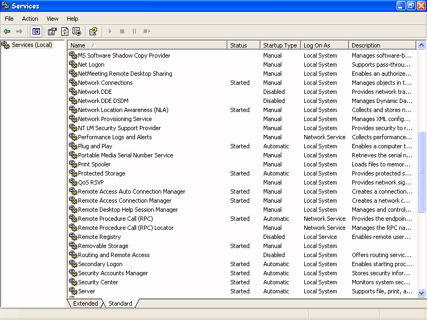Select NT LM Security Support Provider name
The image size is (427, 320).
tap(119, 128)
